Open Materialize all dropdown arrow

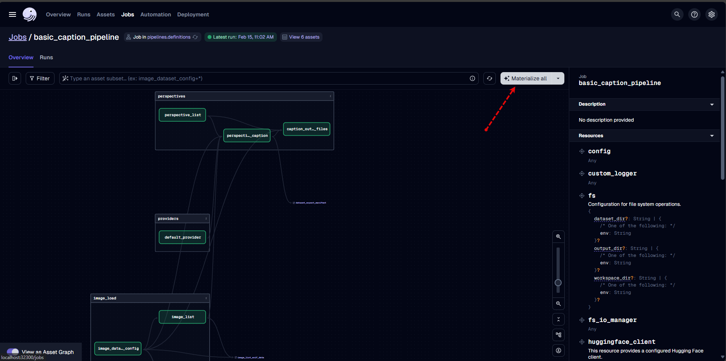click(558, 78)
